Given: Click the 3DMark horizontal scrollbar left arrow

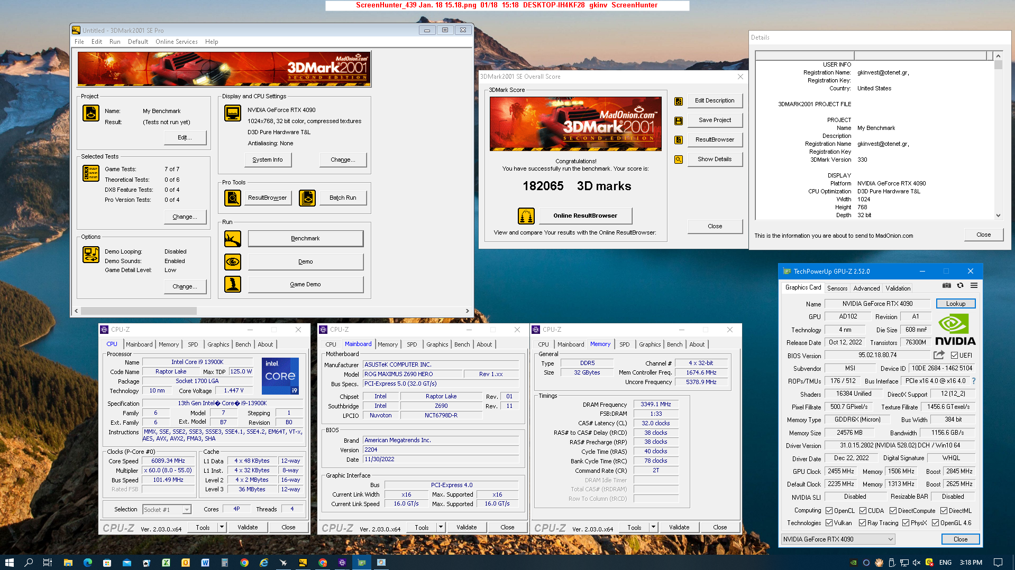Looking at the screenshot, I should point(77,311).
